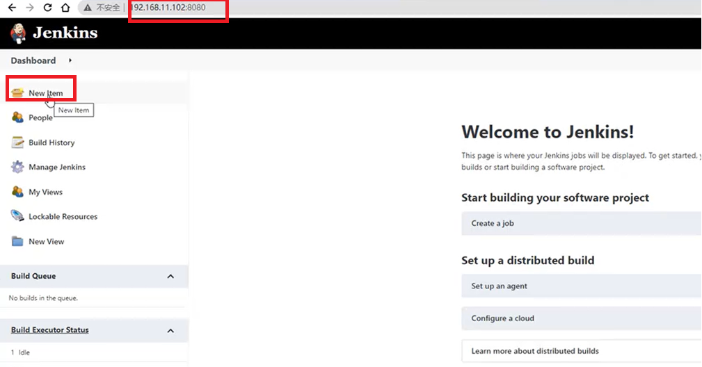
Task: Go to browser home icon
Action: coord(65,8)
